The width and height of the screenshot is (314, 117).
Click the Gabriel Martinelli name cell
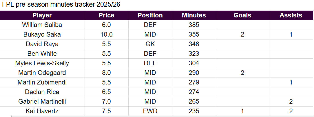(42, 102)
